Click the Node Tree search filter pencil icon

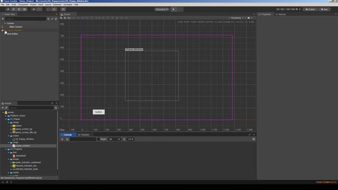pyautogui.click(x=52, y=19)
